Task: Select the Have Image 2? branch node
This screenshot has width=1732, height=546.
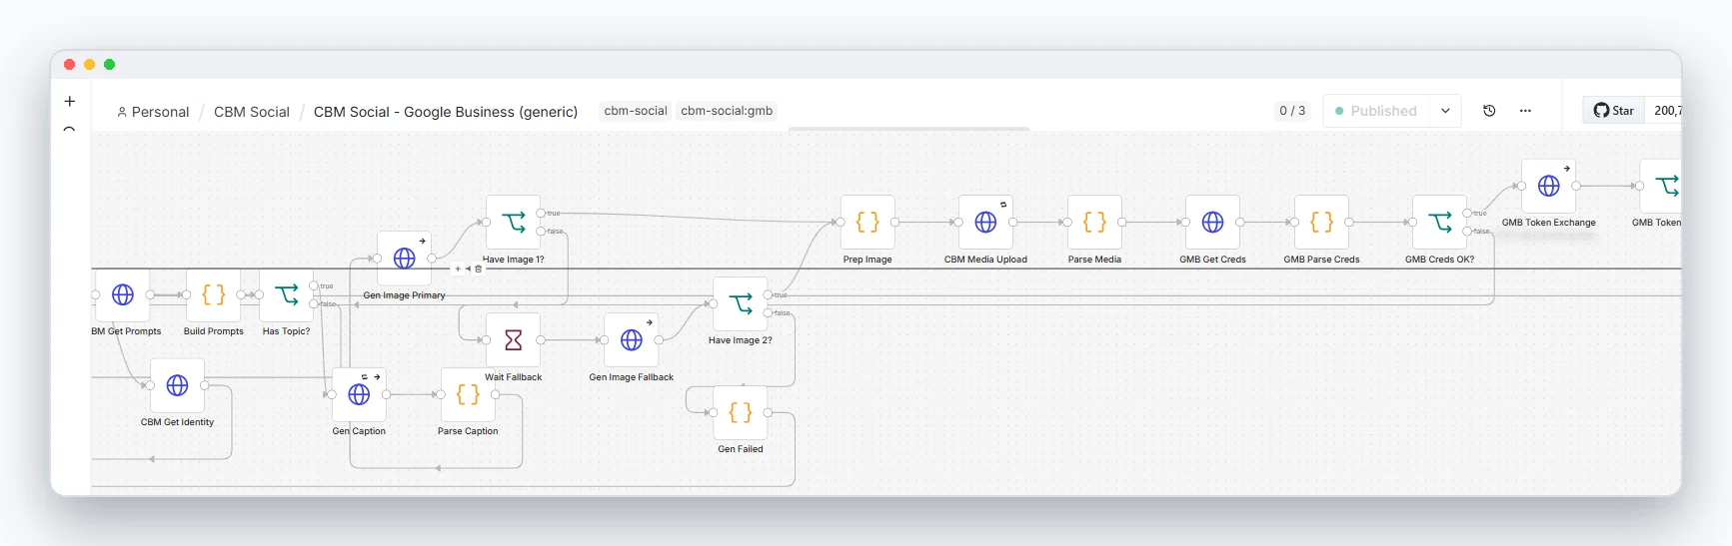Action: click(x=741, y=303)
